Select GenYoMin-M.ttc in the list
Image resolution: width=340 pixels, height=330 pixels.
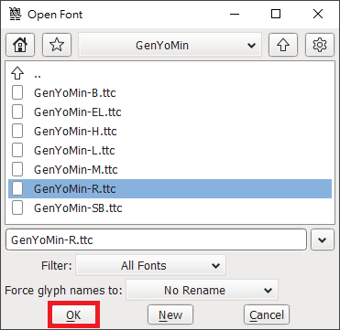(x=170, y=169)
